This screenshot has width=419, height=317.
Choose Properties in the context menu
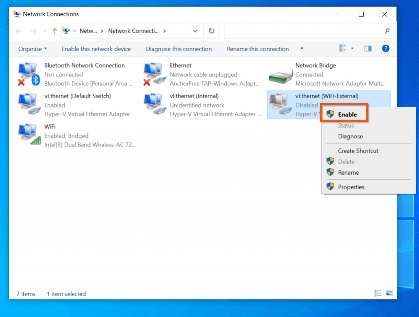351,187
